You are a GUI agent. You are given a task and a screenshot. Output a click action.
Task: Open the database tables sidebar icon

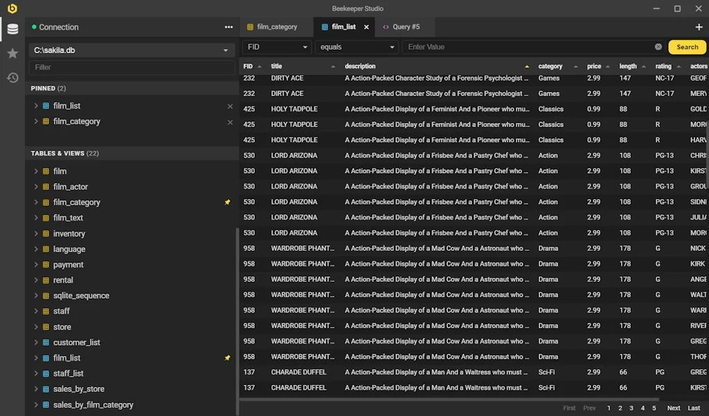pyautogui.click(x=12, y=29)
